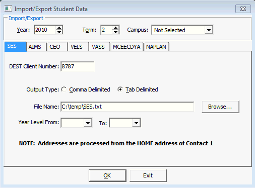Click the Term input field showing 2
This screenshot has width=255, height=188.
coord(106,30)
